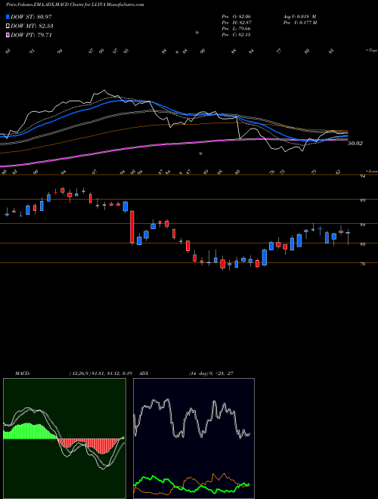Viewport: 378px width, 499px height.
Task: Click the white DOW MT legend swatch
Action: tap(8, 26)
